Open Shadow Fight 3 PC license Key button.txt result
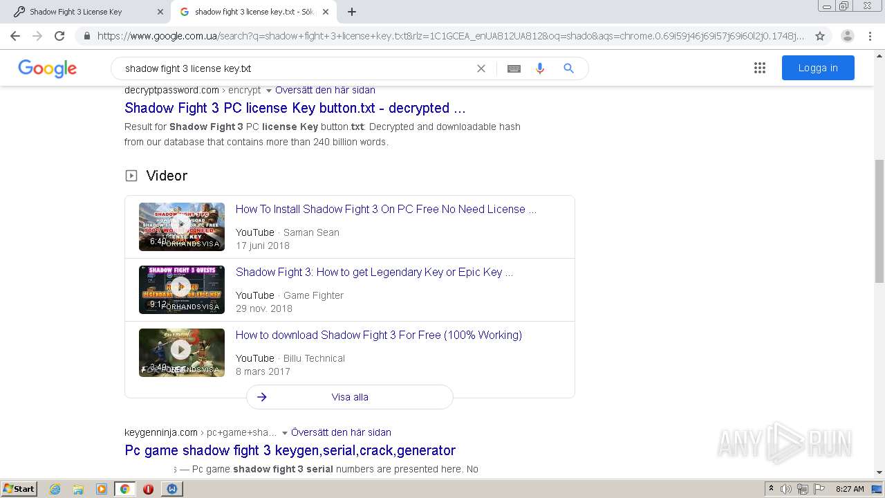The image size is (885, 498). click(295, 108)
